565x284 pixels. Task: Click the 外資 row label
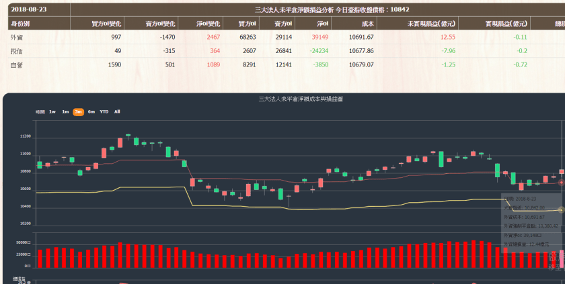[x=17, y=37]
